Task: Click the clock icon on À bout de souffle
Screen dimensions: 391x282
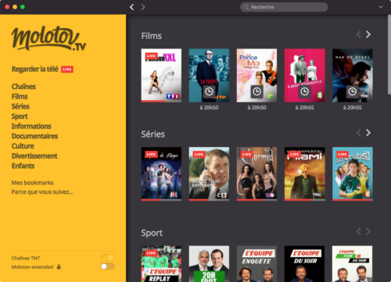Action: pyautogui.click(x=305, y=91)
